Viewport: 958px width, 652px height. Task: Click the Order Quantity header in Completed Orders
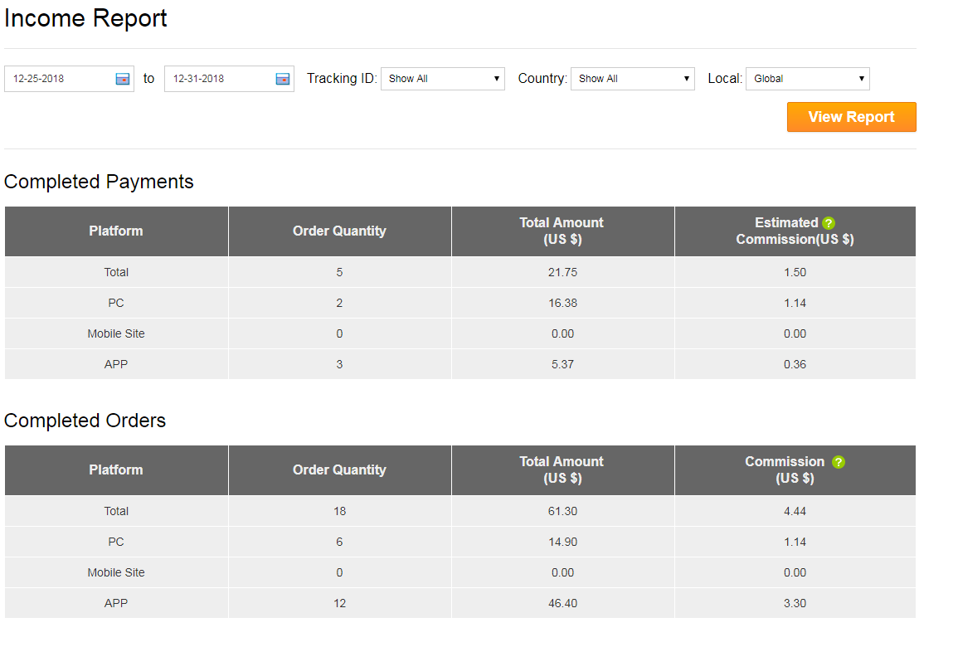[339, 470]
